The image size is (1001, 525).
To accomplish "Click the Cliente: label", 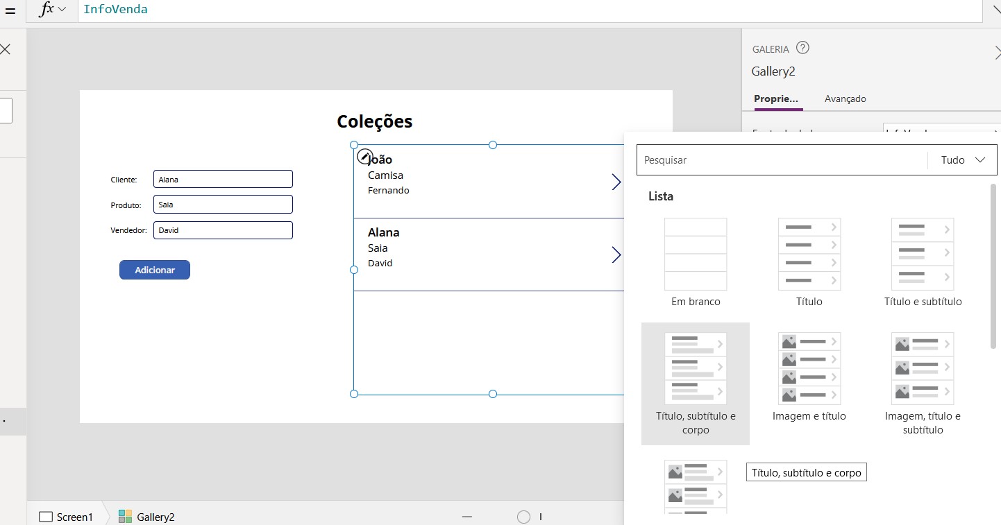I will pyautogui.click(x=124, y=180).
